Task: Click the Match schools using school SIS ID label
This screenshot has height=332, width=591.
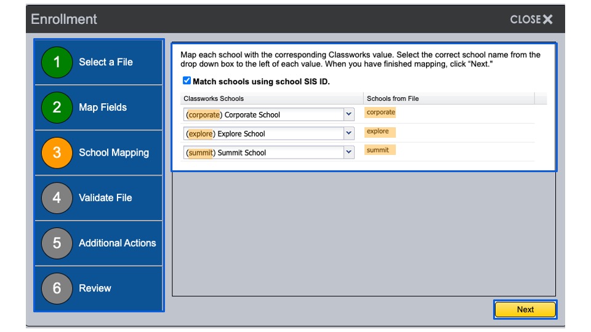Action: [x=261, y=81]
